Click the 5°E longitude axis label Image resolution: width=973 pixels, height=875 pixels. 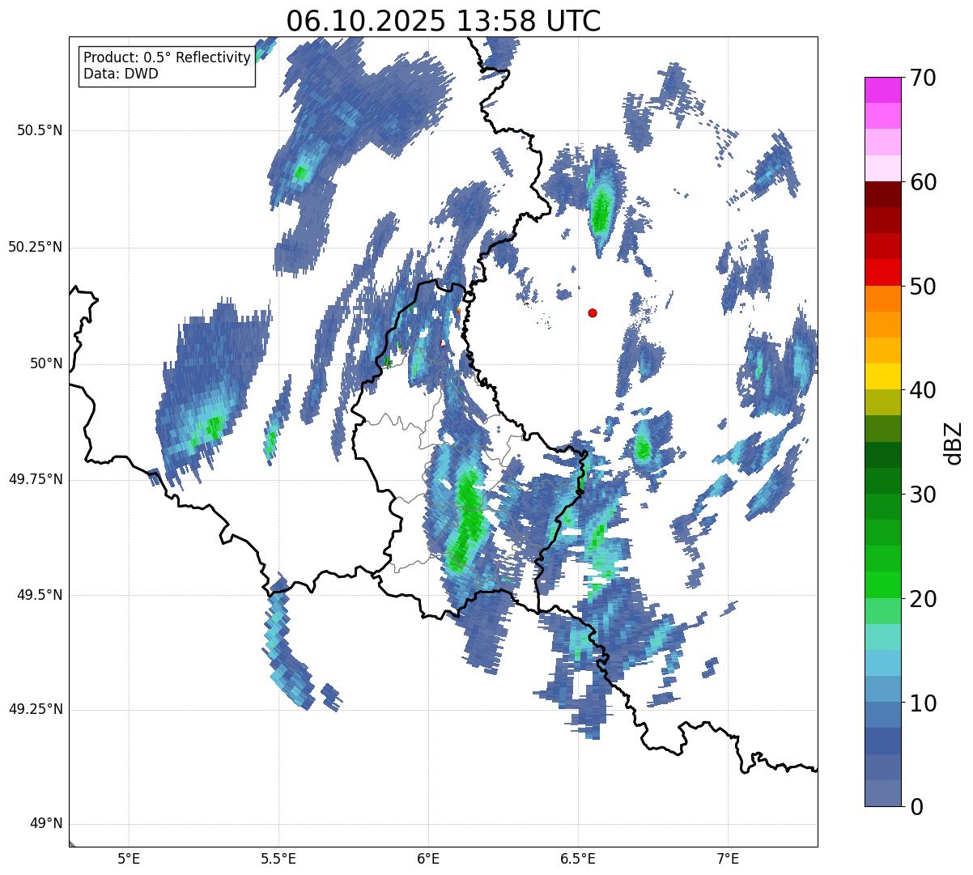pyautogui.click(x=129, y=858)
